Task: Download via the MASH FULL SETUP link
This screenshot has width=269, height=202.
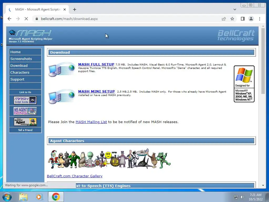Action: [x=96, y=64]
